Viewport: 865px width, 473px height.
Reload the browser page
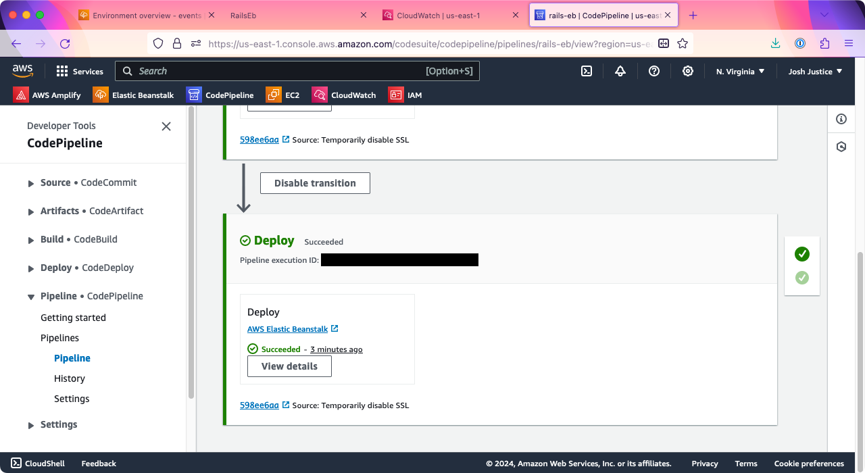pos(65,43)
